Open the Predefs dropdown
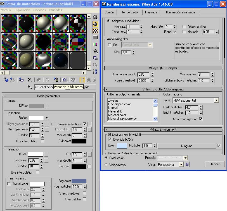Screen dimensions: 227x211 (185, 158)
